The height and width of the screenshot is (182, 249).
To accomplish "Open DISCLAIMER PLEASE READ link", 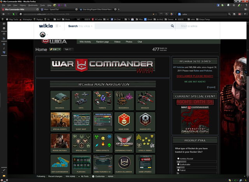I will (x=195, y=76).
